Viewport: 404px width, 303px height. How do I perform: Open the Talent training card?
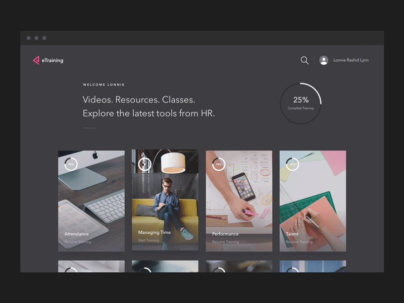pyautogui.click(x=313, y=201)
